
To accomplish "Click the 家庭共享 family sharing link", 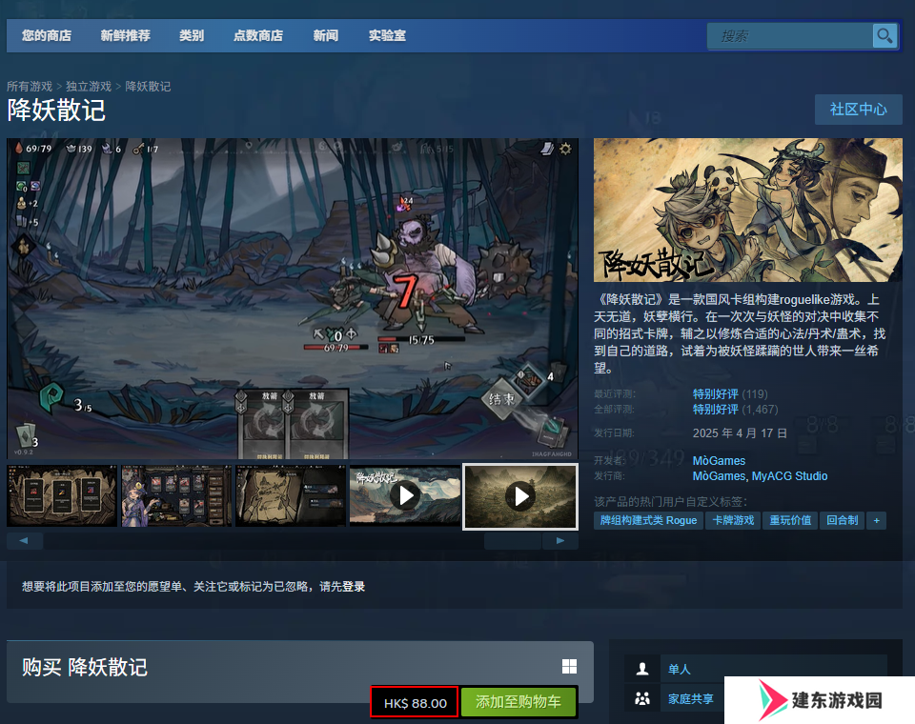I will click(x=691, y=699).
